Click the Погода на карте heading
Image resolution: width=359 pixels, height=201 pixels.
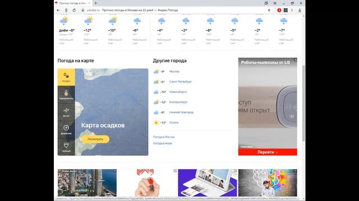click(x=76, y=61)
